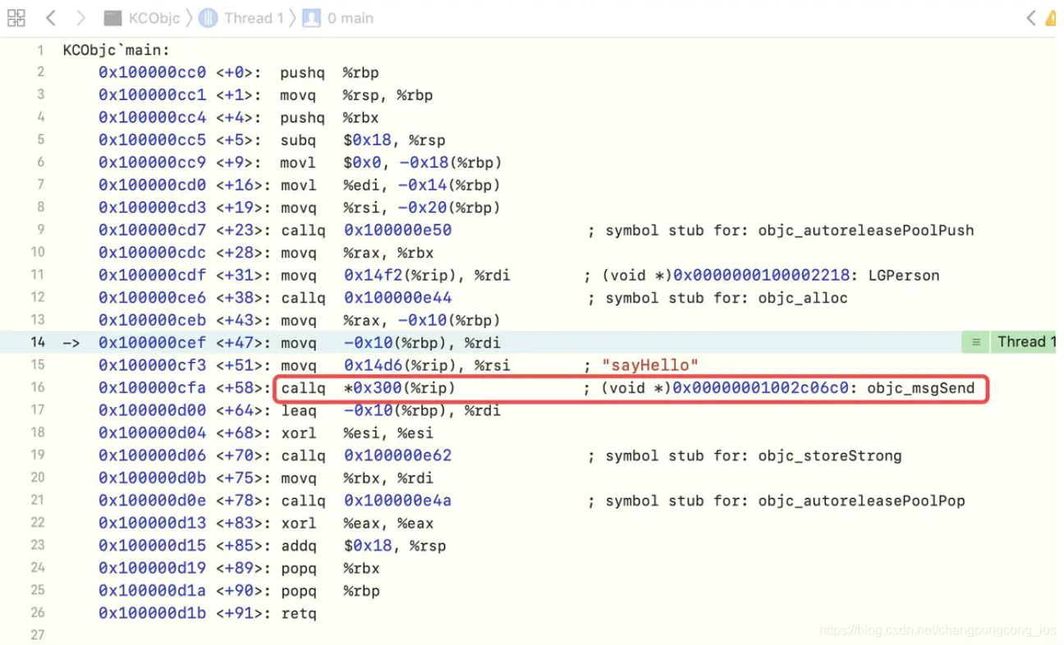This screenshot has width=1064, height=645.
Task: Toggle a breakpoint at the sayHello movq line
Action: [x=38, y=364]
